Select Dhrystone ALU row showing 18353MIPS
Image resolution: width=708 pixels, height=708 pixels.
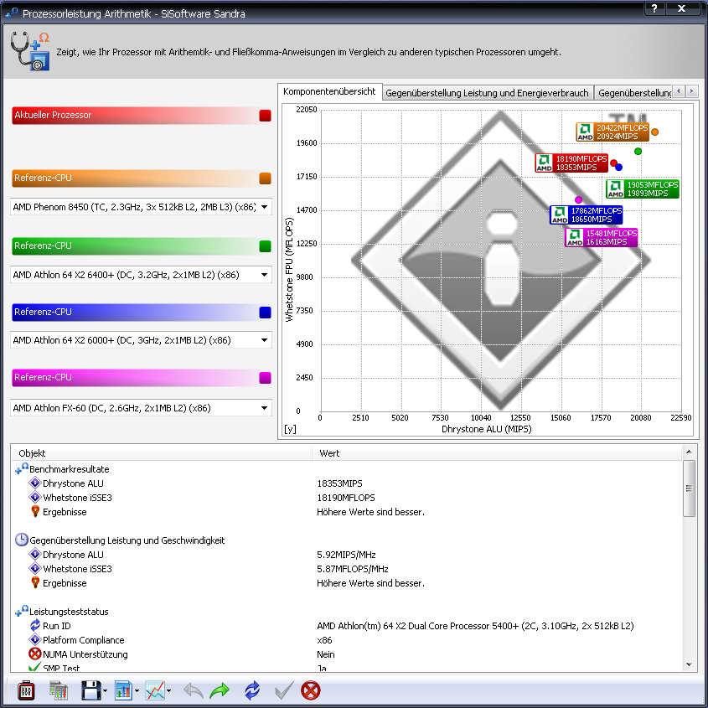(x=347, y=483)
